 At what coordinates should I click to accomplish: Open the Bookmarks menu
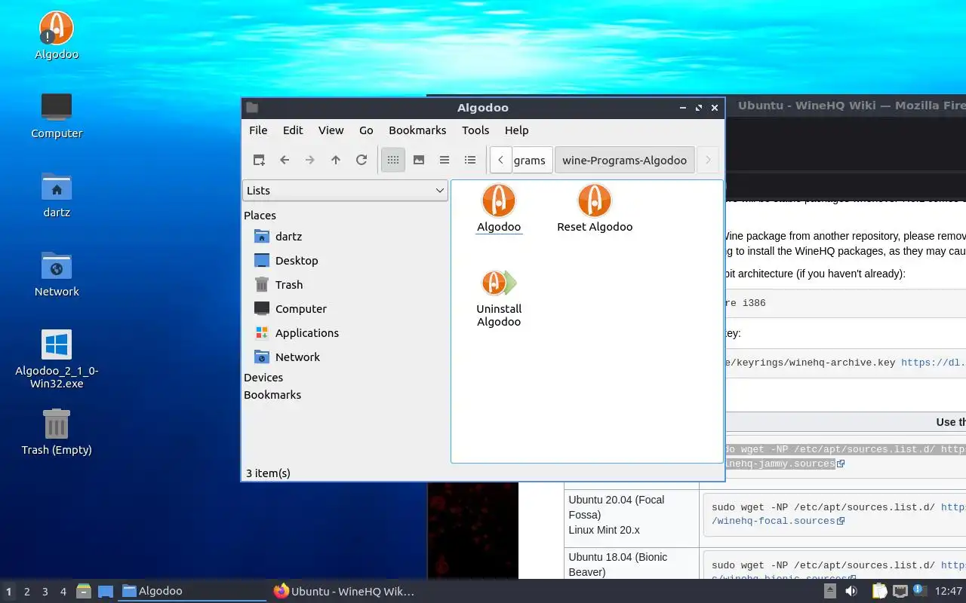coord(417,130)
